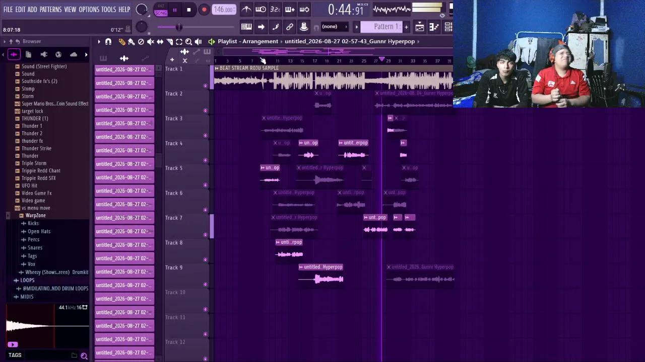Toggle loop recording icon
Screen dimensions: 645x362
coord(304,10)
